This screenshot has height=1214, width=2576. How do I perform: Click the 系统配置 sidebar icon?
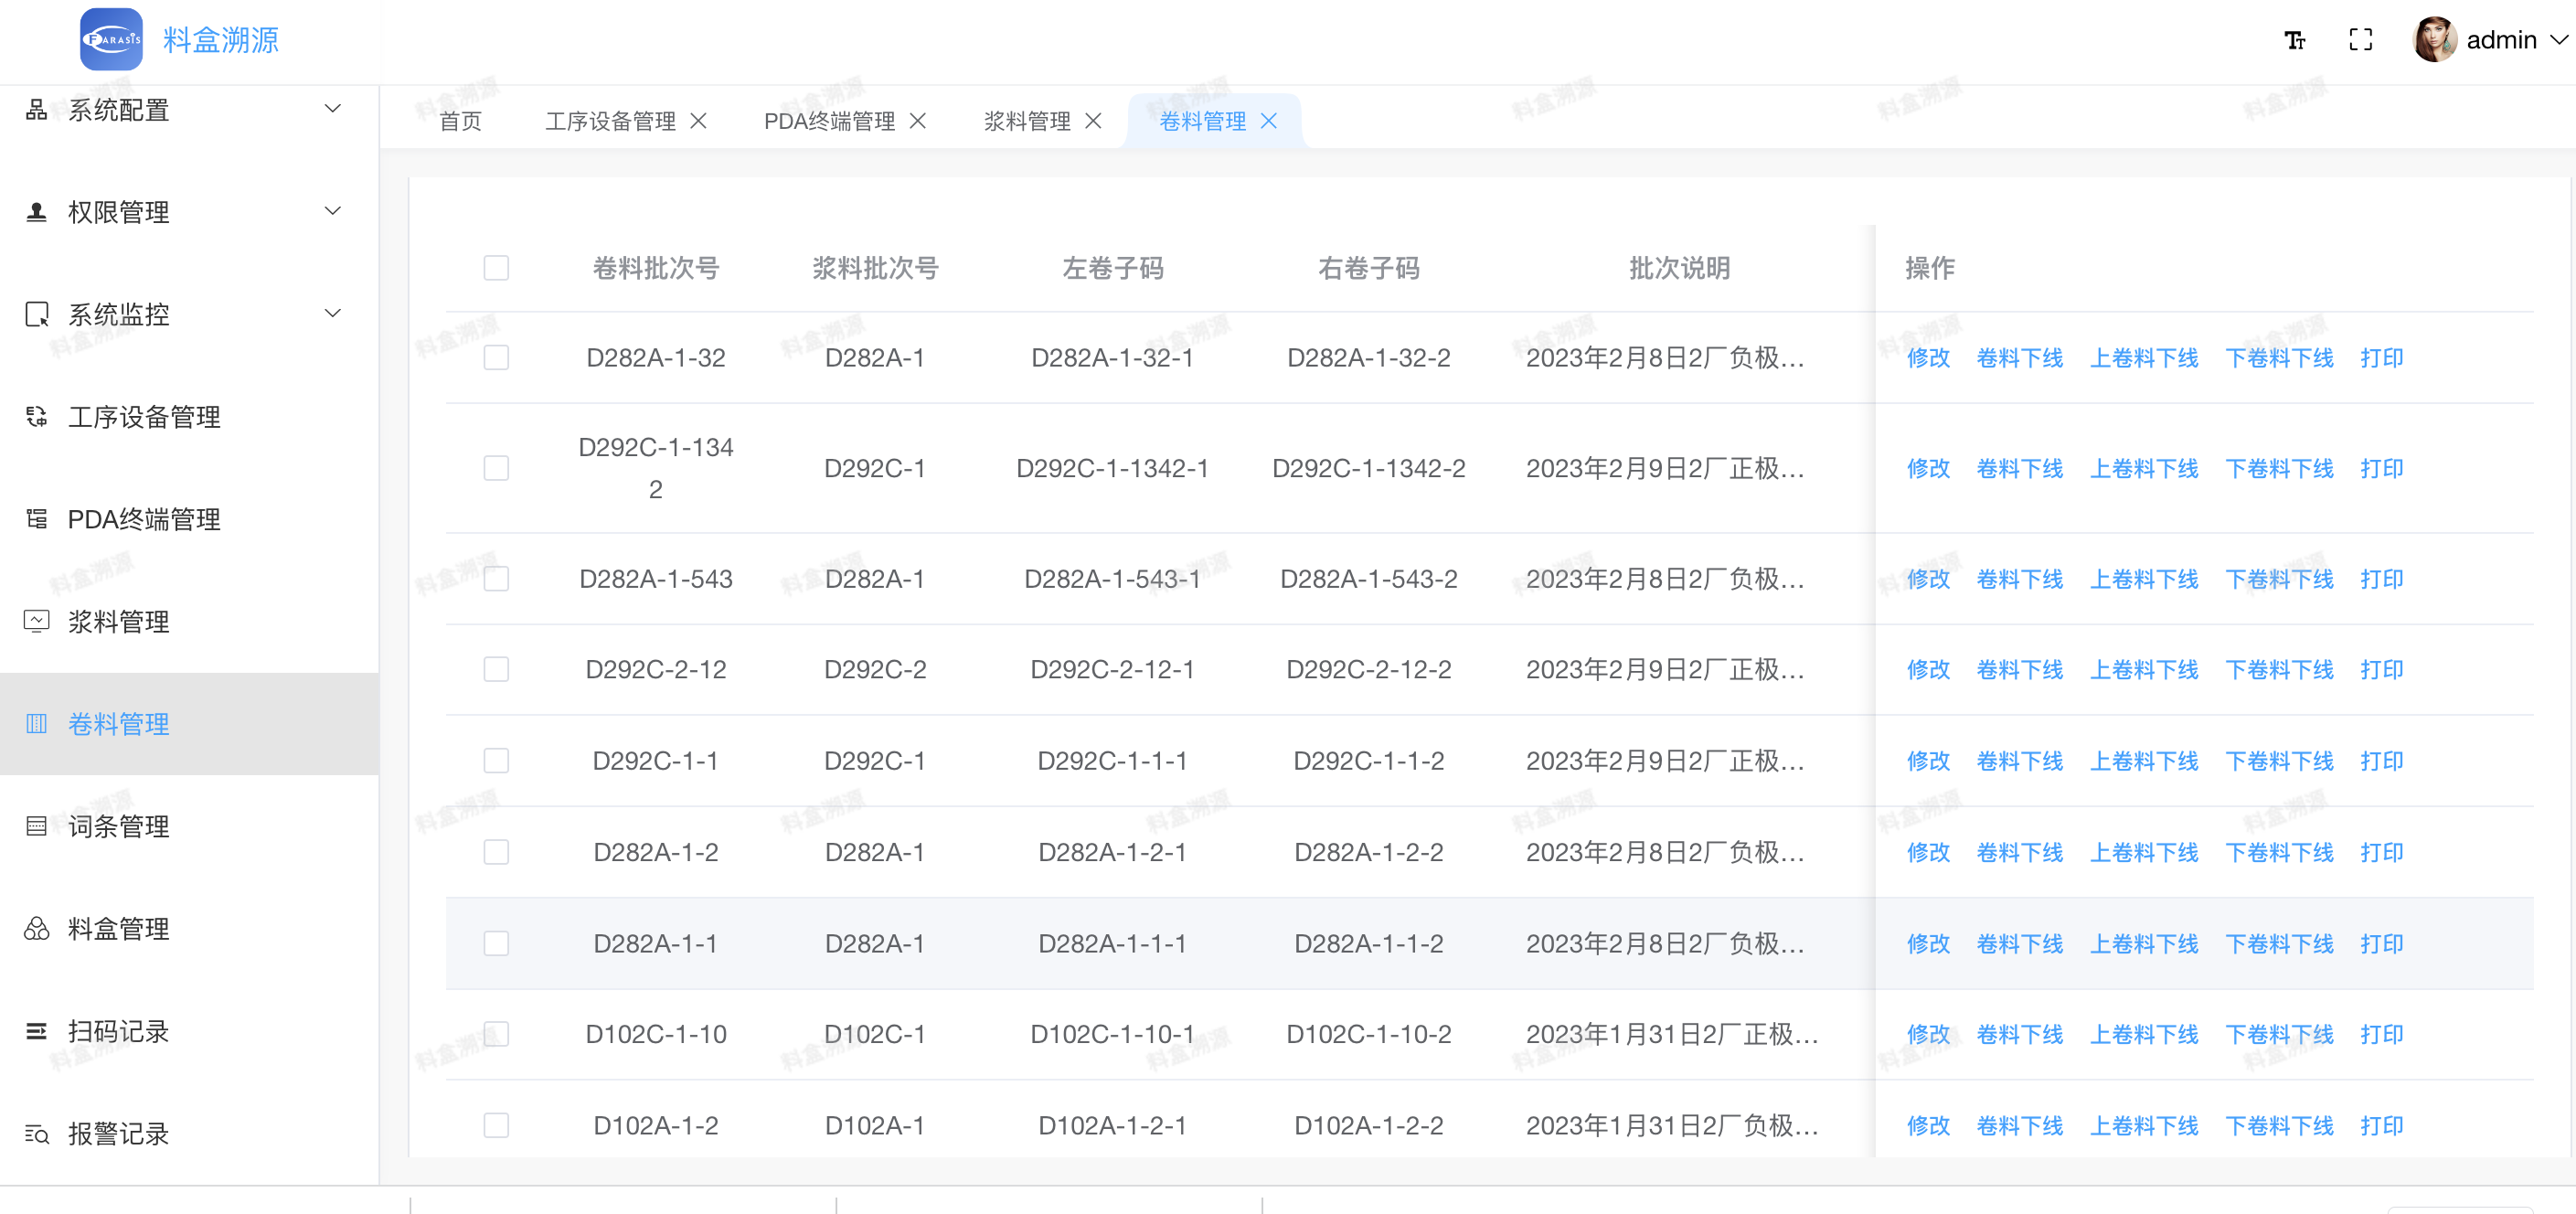click(37, 110)
